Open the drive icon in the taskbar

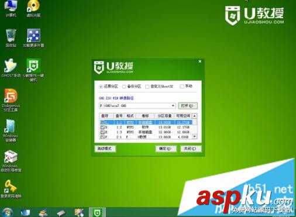(61, 213)
